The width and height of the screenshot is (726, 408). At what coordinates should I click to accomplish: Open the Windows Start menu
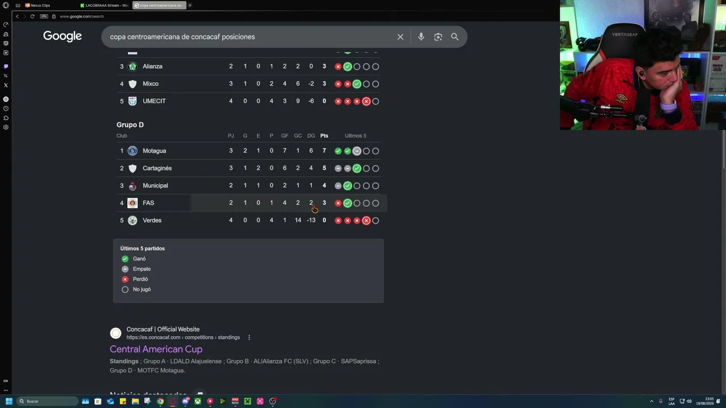point(9,401)
